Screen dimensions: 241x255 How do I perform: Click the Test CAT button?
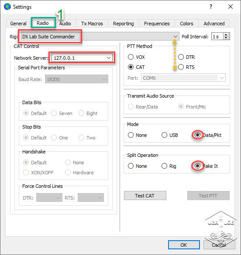tap(145, 195)
